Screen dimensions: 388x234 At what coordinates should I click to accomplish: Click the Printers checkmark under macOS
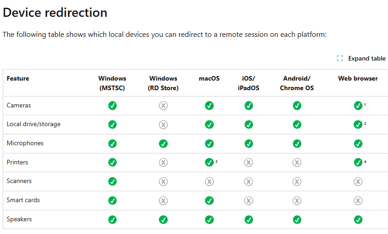209,163
